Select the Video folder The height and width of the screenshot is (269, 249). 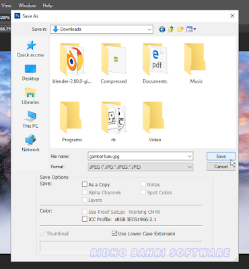point(155,122)
